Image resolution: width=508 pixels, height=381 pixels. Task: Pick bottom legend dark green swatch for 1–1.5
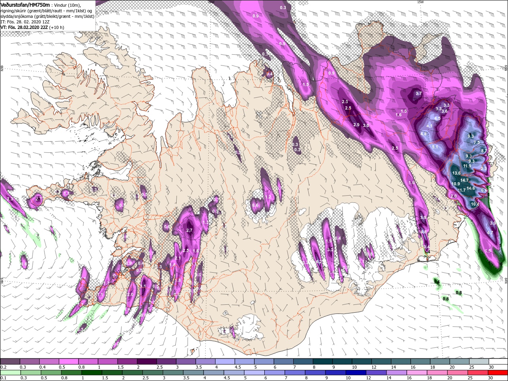tap(91, 373)
